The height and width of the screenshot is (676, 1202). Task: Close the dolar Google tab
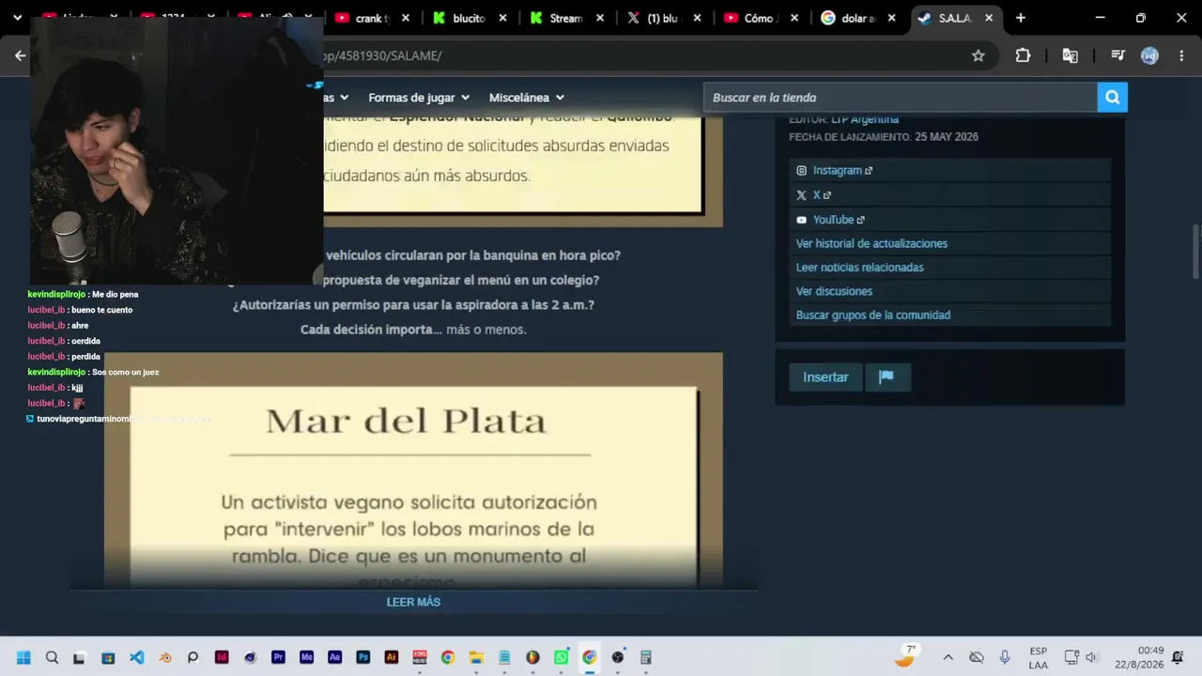(x=891, y=18)
